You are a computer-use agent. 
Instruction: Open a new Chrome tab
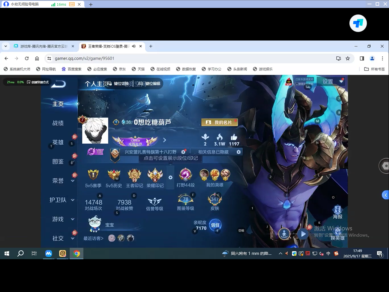click(x=151, y=46)
